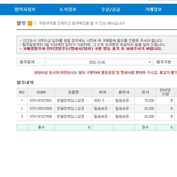The image size is (177, 177).
Task: Click the 20,000 price in row 3
Action: [x=145, y=117]
